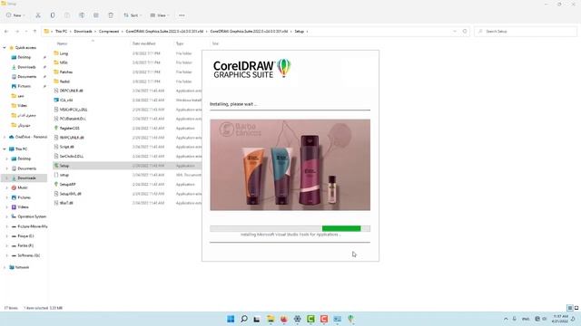
Task: Open pinned Documents under Quick access
Action: coord(26,76)
